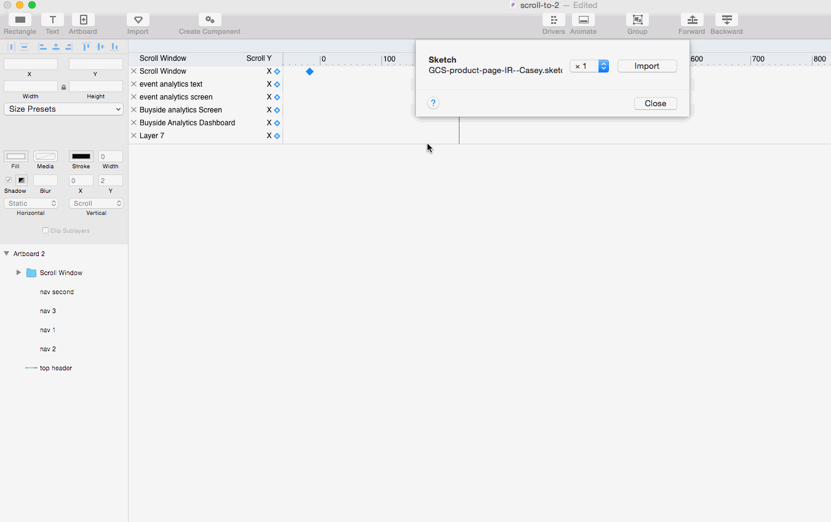Click the align left edges icon
This screenshot has width=831, height=522.
42,47
